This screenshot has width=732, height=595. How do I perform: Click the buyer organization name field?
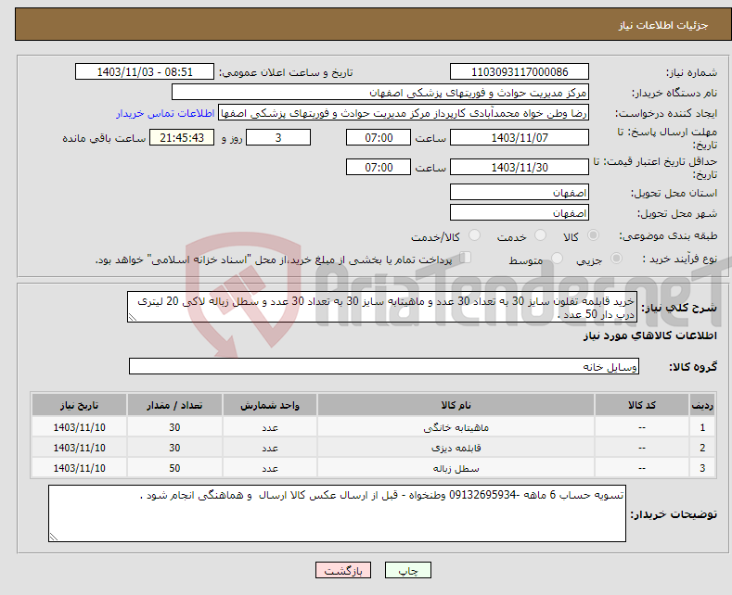[x=380, y=93]
